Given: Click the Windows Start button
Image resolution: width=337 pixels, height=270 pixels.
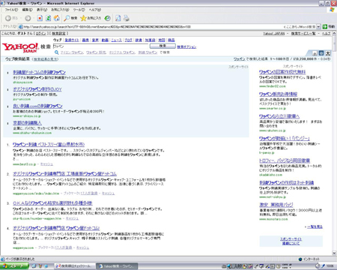Looking at the screenshot, I should pyautogui.click(x=14, y=266).
